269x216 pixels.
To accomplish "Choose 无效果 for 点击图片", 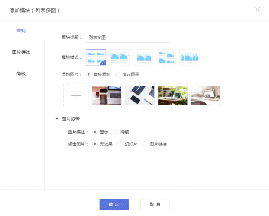I will coord(95,144).
